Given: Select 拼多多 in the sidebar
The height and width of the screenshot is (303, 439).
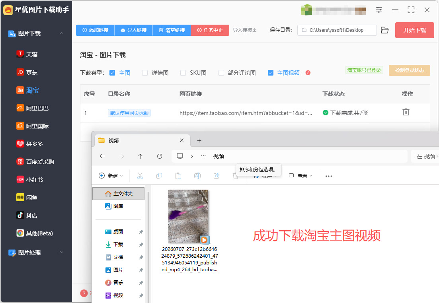Looking at the screenshot, I should [30, 144].
